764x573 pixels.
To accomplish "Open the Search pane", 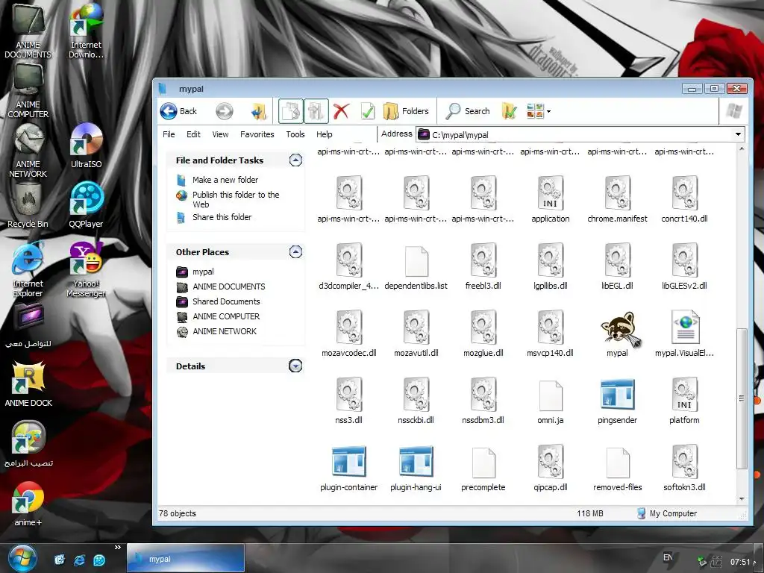I will pos(468,111).
